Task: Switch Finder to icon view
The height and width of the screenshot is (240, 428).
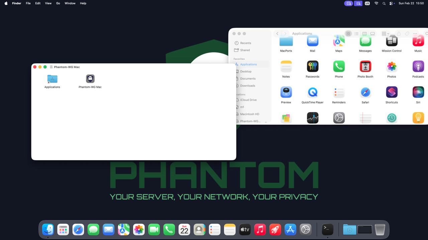Action: point(348,34)
